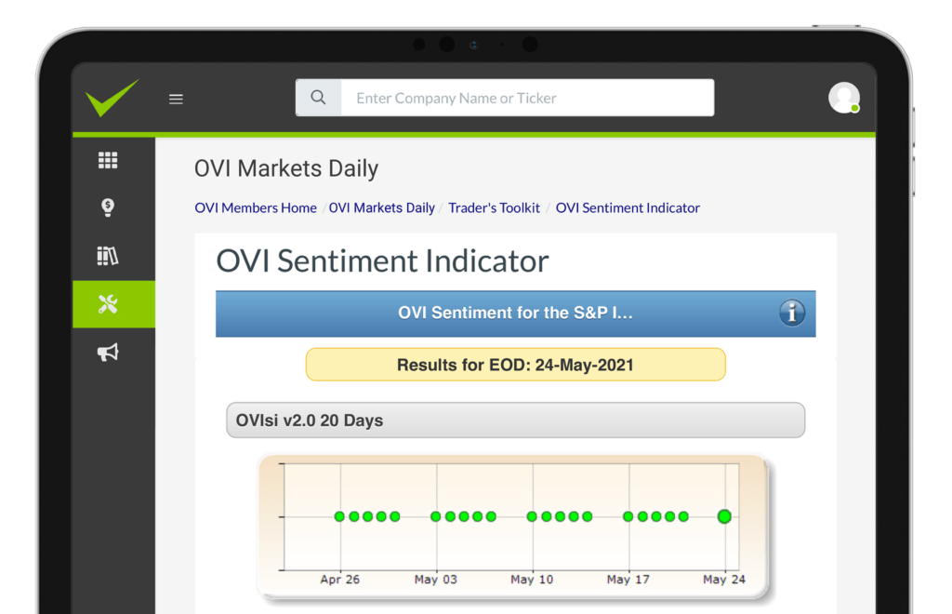Open OVI Sentiment Indicator breadcrumb link
The height and width of the screenshot is (614, 952).
(x=628, y=207)
